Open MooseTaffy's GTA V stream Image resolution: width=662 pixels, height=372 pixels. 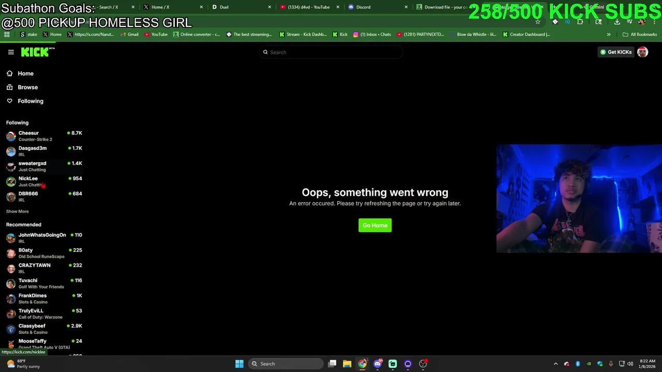click(44, 344)
